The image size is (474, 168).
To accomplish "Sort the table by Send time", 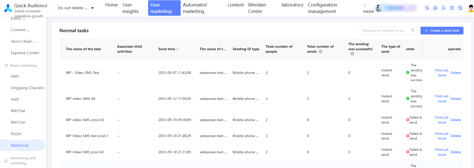I will pos(177,49).
